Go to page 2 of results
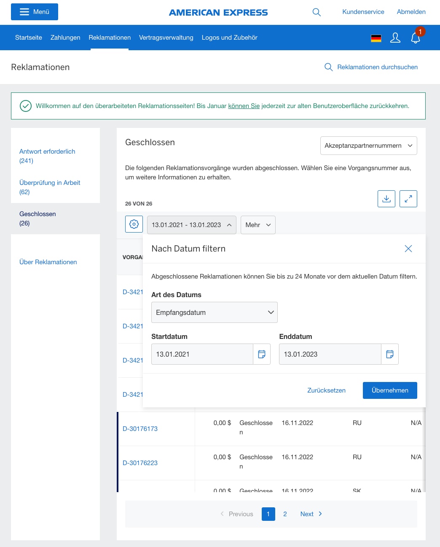440x547 pixels. [x=285, y=514]
